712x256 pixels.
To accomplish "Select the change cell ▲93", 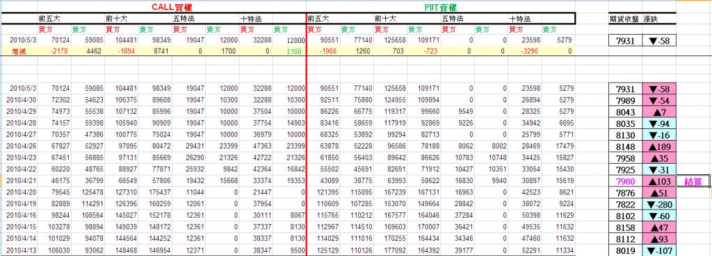I will (x=659, y=239).
